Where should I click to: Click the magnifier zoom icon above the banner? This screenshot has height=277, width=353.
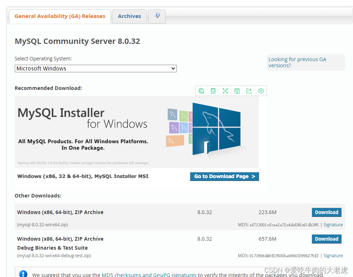coord(201,91)
